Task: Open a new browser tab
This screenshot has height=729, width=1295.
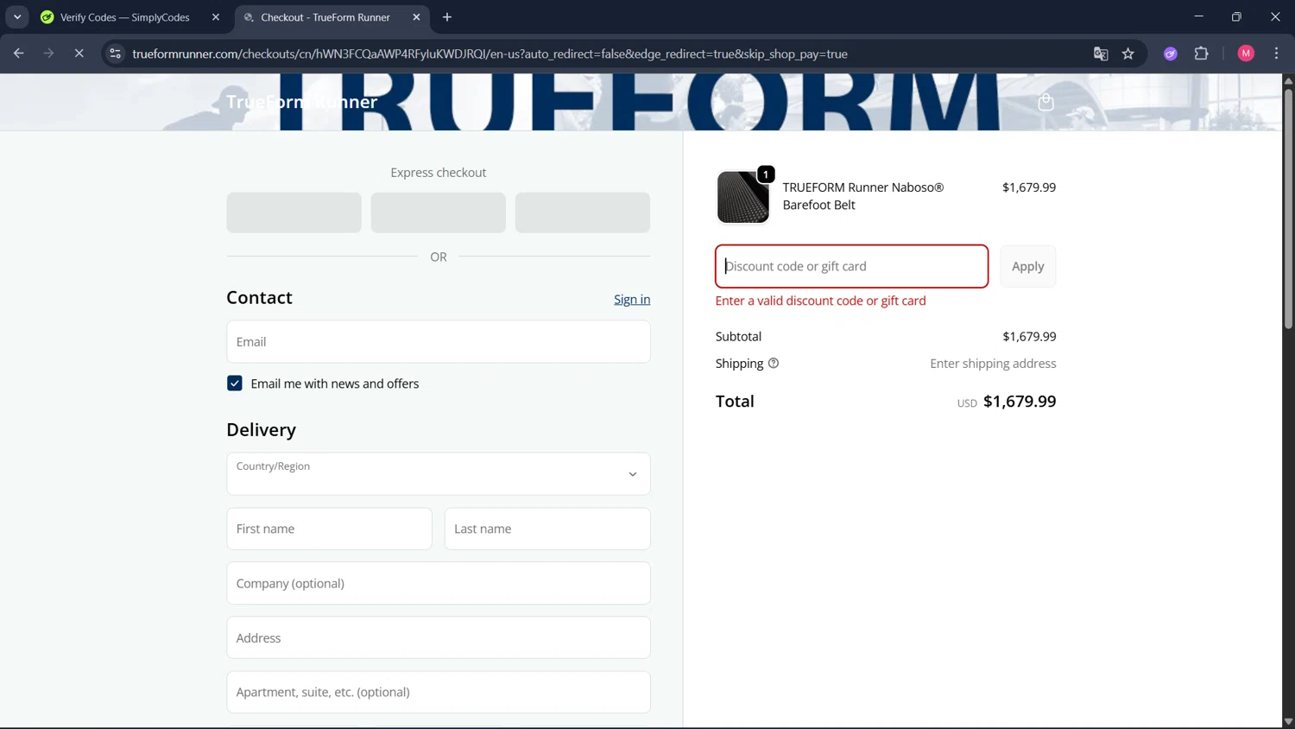Action: (447, 17)
